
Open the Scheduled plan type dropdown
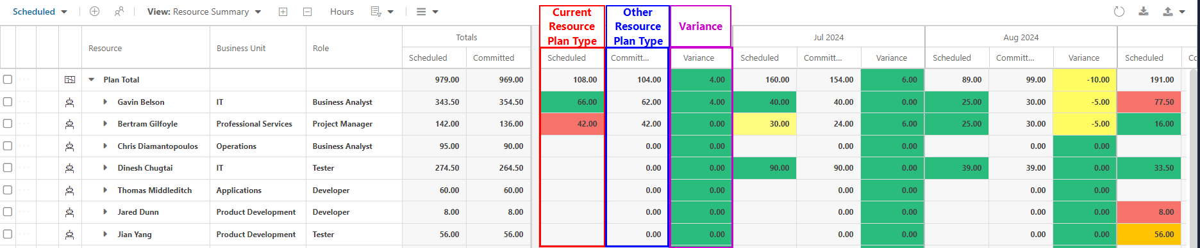click(40, 12)
